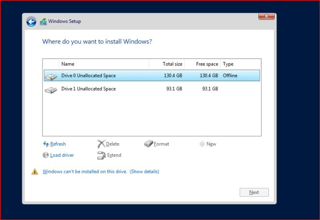Click the yellow warning triangle icon
The width and height of the screenshot is (320, 220).
(35, 172)
